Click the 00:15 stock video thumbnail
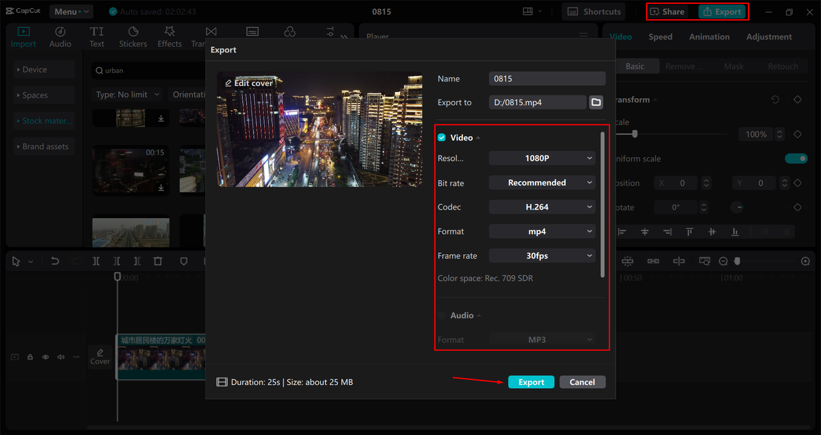The width and height of the screenshot is (821, 435). pos(130,170)
